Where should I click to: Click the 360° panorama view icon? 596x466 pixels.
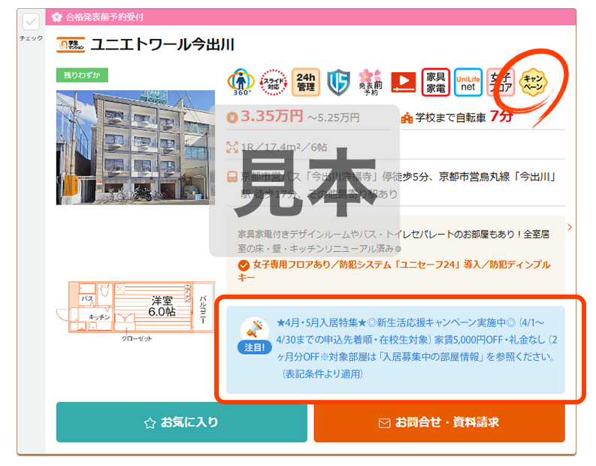[x=241, y=82]
